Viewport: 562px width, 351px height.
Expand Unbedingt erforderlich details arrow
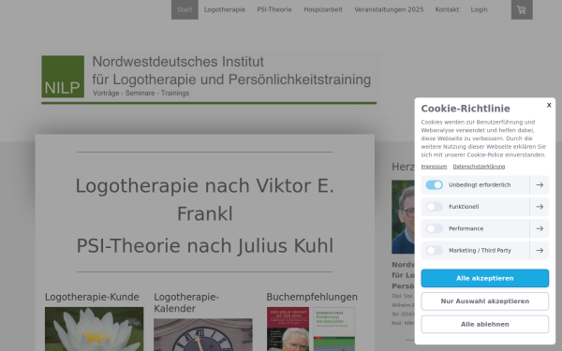click(x=540, y=184)
